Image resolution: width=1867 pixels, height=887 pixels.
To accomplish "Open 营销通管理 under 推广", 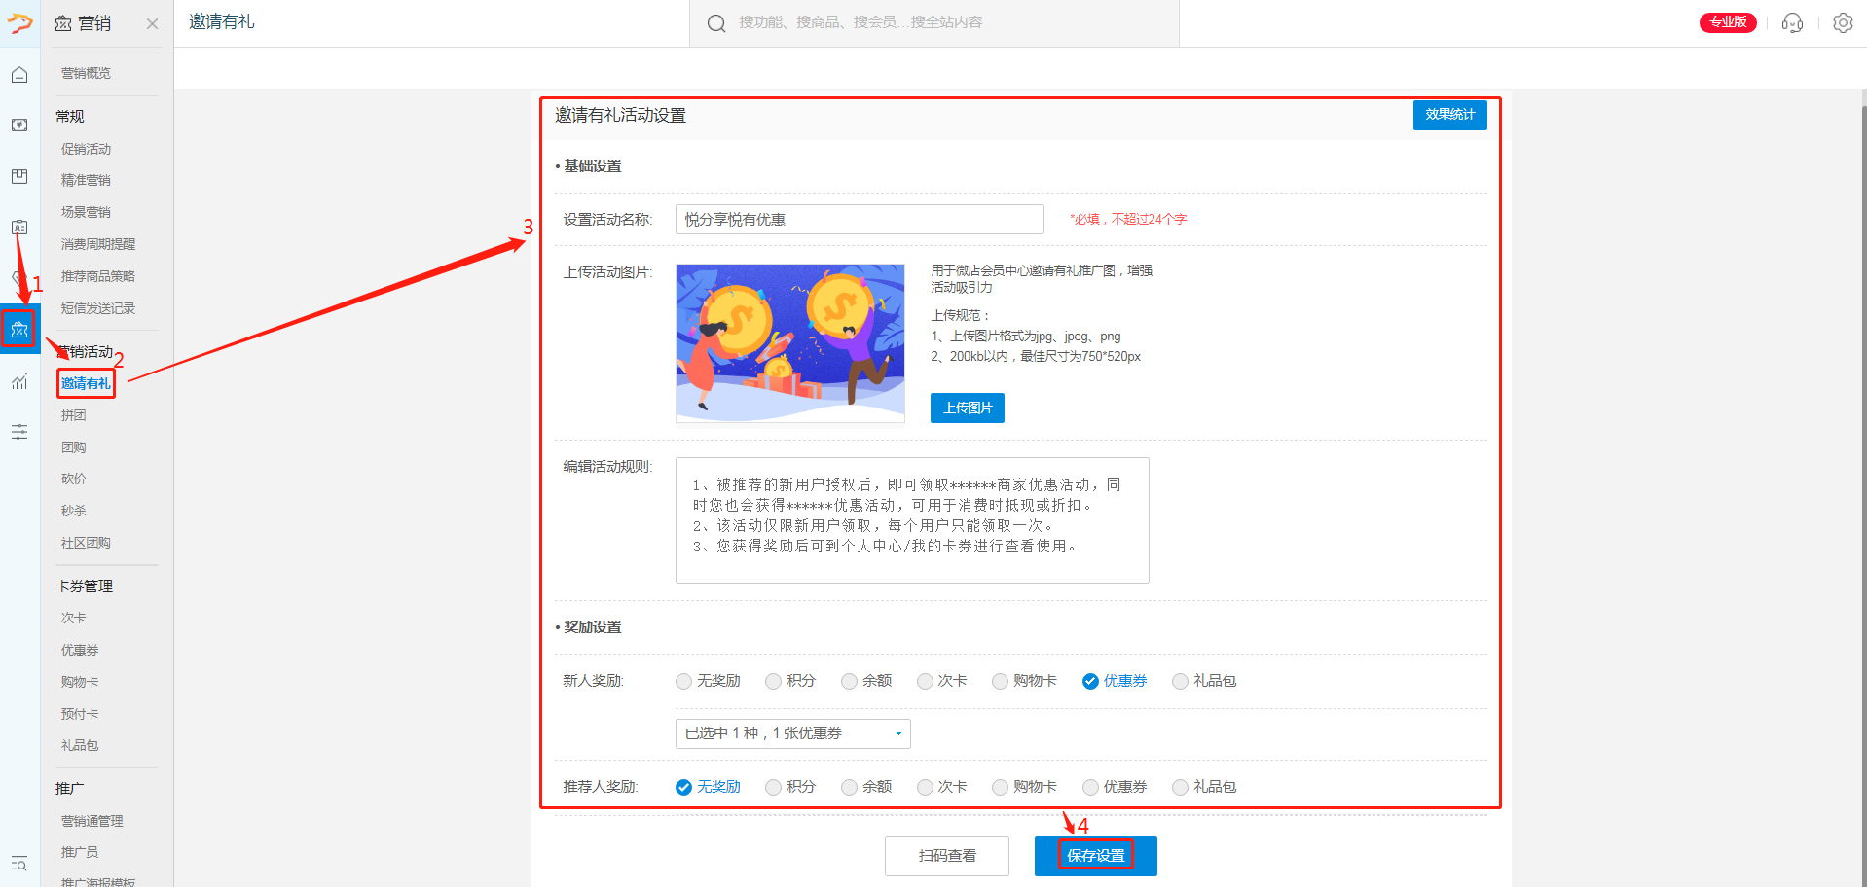I will pos(92,821).
